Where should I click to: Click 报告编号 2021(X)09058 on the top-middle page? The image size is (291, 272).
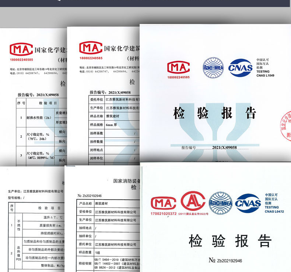tap(110, 92)
